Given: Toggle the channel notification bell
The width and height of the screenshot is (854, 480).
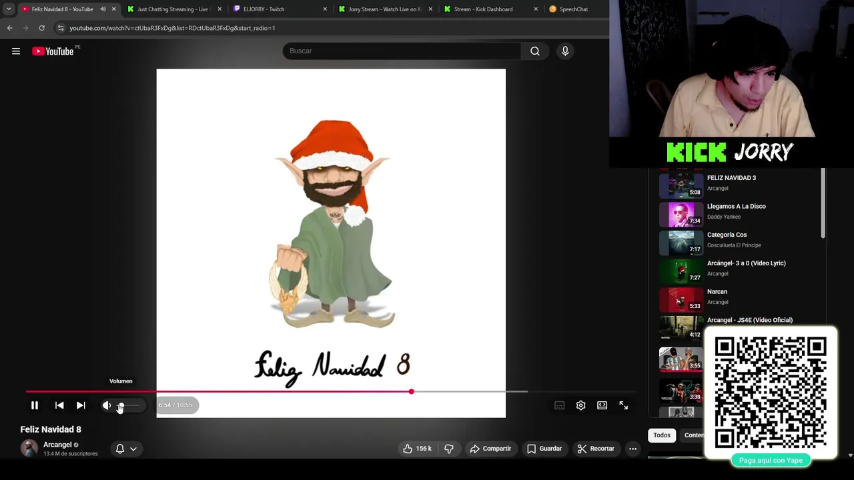Looking at the screenshot, I should pyautogui.click(x=120, y=449).
